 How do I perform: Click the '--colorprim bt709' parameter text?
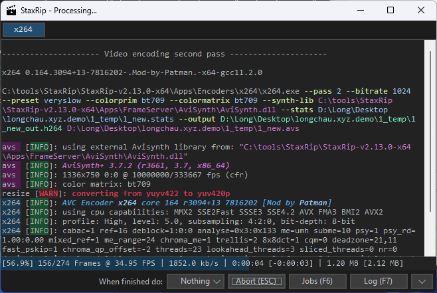[125, 100]
